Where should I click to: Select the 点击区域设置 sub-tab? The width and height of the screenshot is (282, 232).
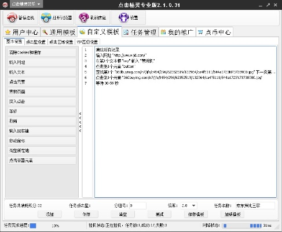click(61, 42)
